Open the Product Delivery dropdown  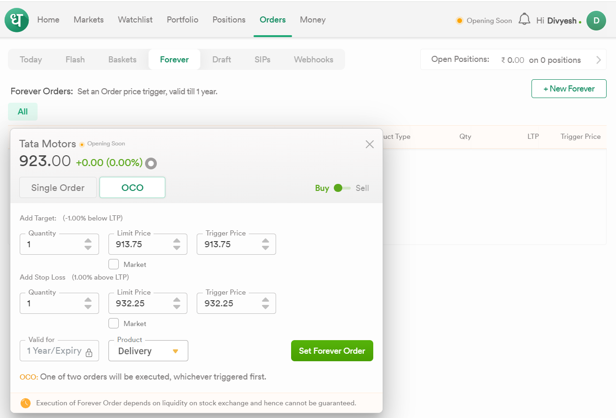[148, 351]
